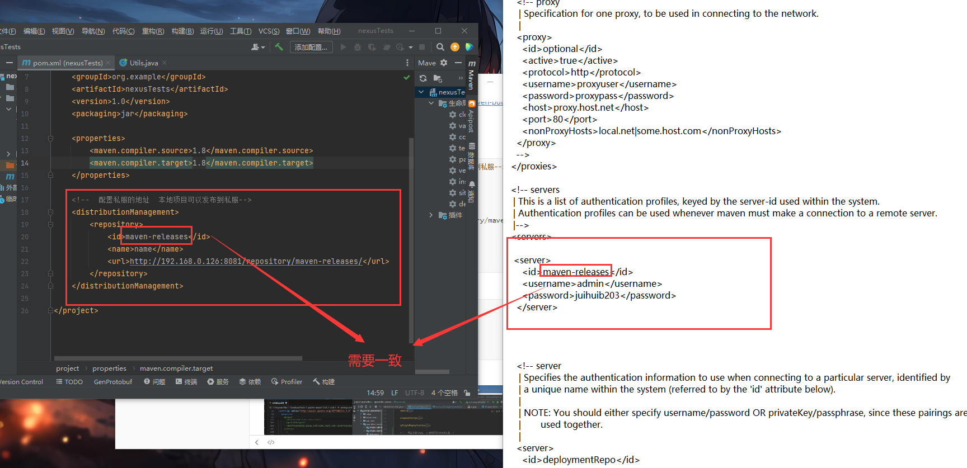This screenshot has width=967, height=468.
Task: Click Maven generate sources folder icon
Action: tap(438, 78)
